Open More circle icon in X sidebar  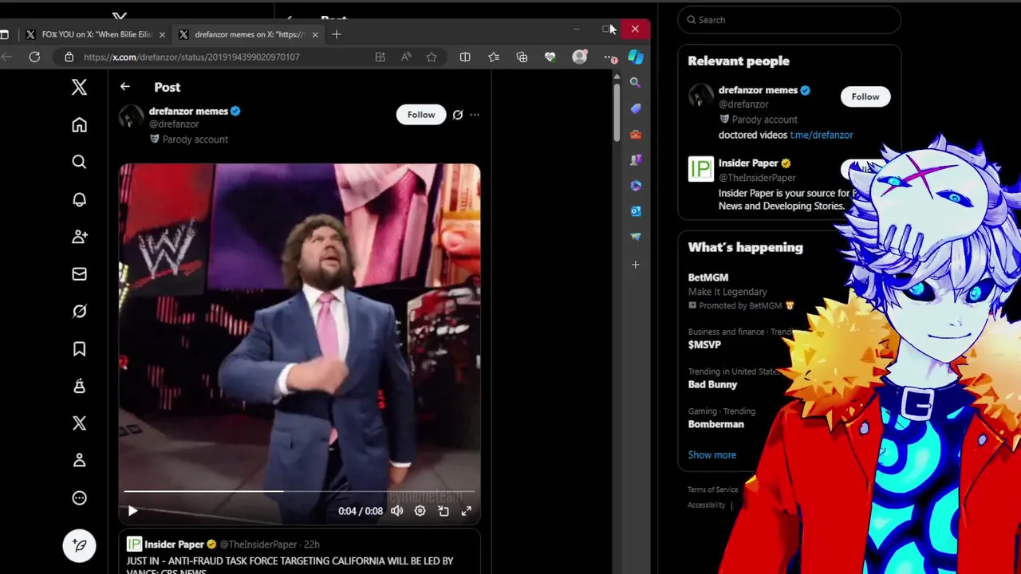[x=79, y=498]
